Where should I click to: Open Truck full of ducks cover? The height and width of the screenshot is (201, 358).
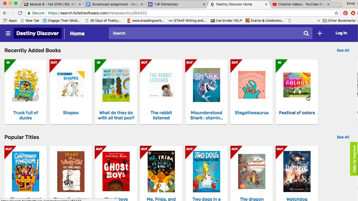(x=25, y=85)
